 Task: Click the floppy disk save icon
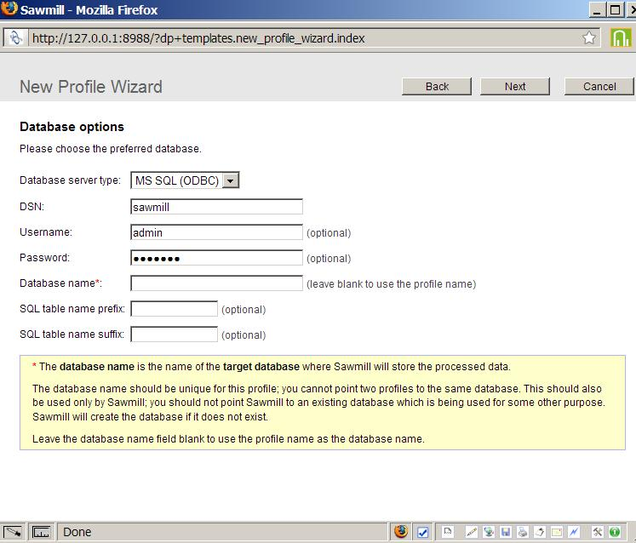(x=506, y=532)
